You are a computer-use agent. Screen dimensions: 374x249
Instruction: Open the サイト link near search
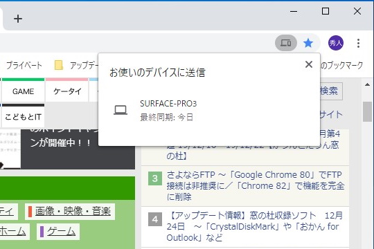click(x=330, y=114)
